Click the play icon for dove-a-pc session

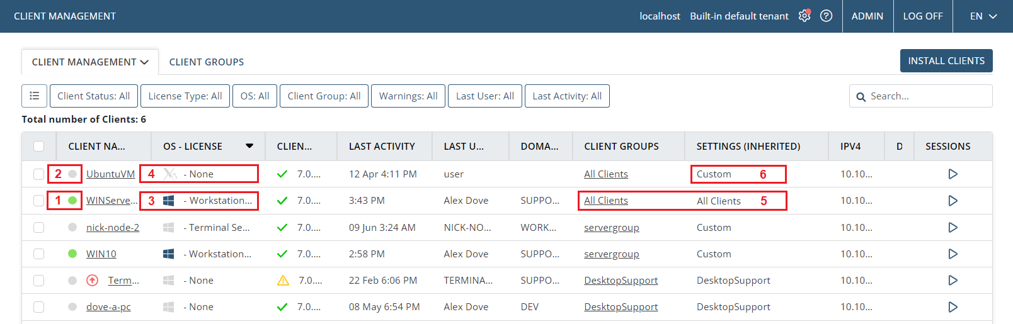coord(953,307)
